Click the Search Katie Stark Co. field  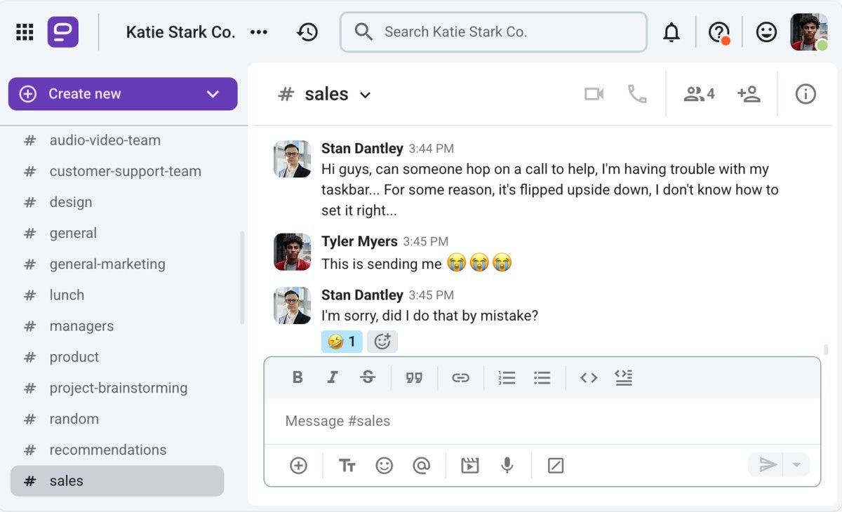click(493, 32)
